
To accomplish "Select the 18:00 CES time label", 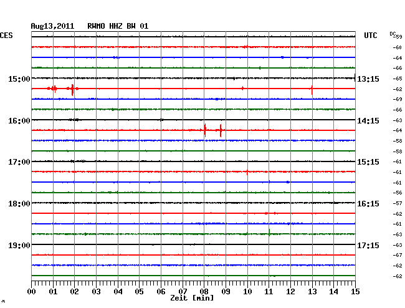I will pos(19,204).
